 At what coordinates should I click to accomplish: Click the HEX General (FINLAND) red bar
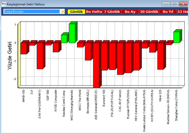(136, 57)
